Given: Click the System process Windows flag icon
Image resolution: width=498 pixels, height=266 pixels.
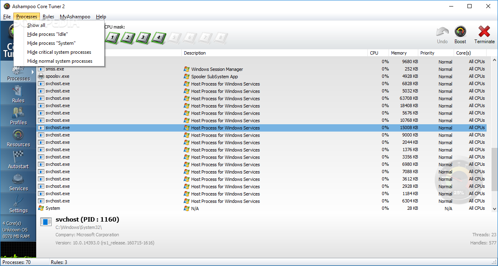Looking at the screenshot, I should click(x=41, y=208).
